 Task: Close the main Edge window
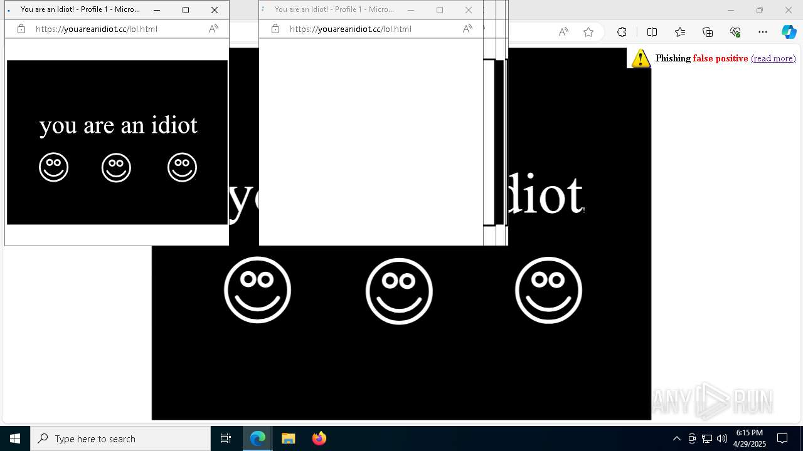(x=789, y=10)
